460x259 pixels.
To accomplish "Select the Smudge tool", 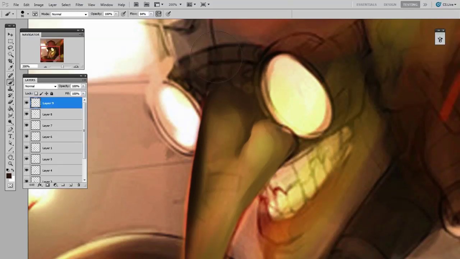I will pos(10,115).
